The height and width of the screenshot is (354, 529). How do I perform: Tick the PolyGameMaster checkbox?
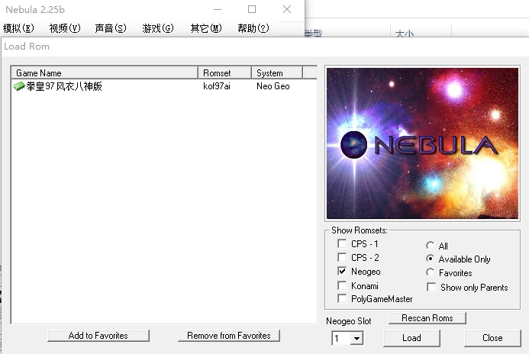click(342, 298)
